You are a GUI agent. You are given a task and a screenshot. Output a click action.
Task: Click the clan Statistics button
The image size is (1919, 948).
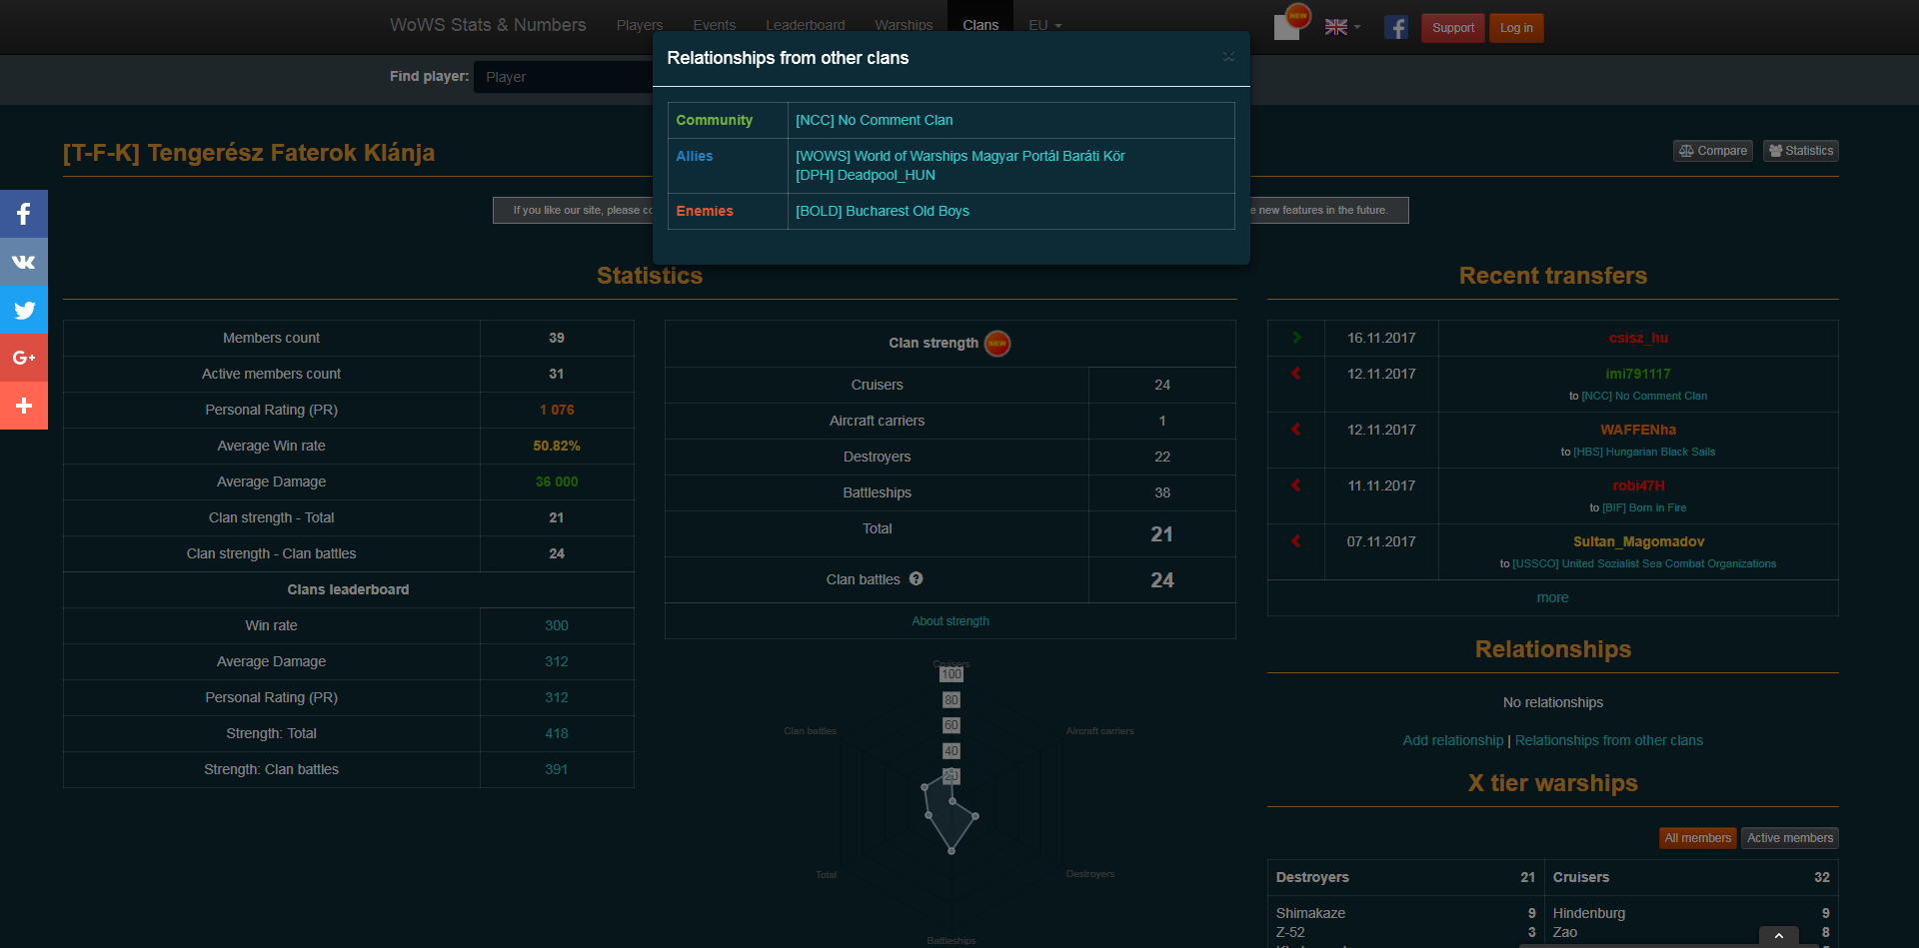tap(1801, 151)
